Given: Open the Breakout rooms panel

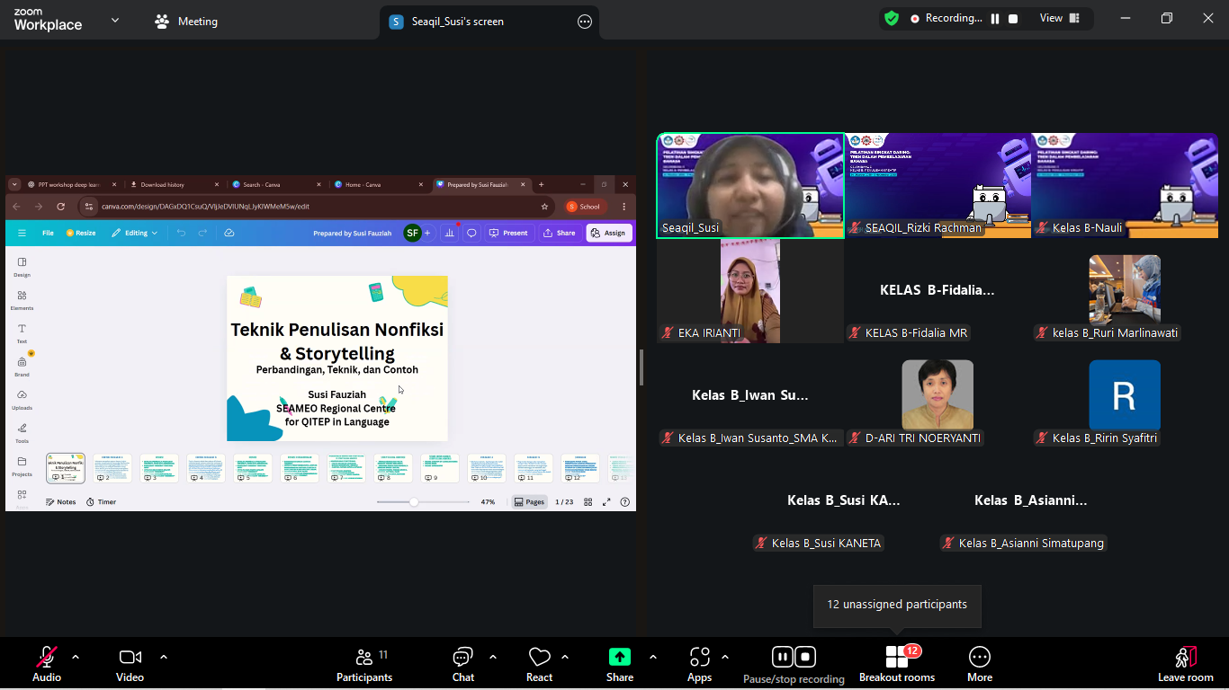Looking at the screenshot, I should [896, 663].
